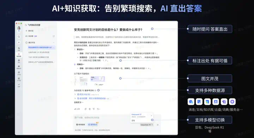Click the info icon beside 为你找到10篇参考资料
Image resolution: width=254 pixels, height=138 pixels.
[x=95, y=90]
